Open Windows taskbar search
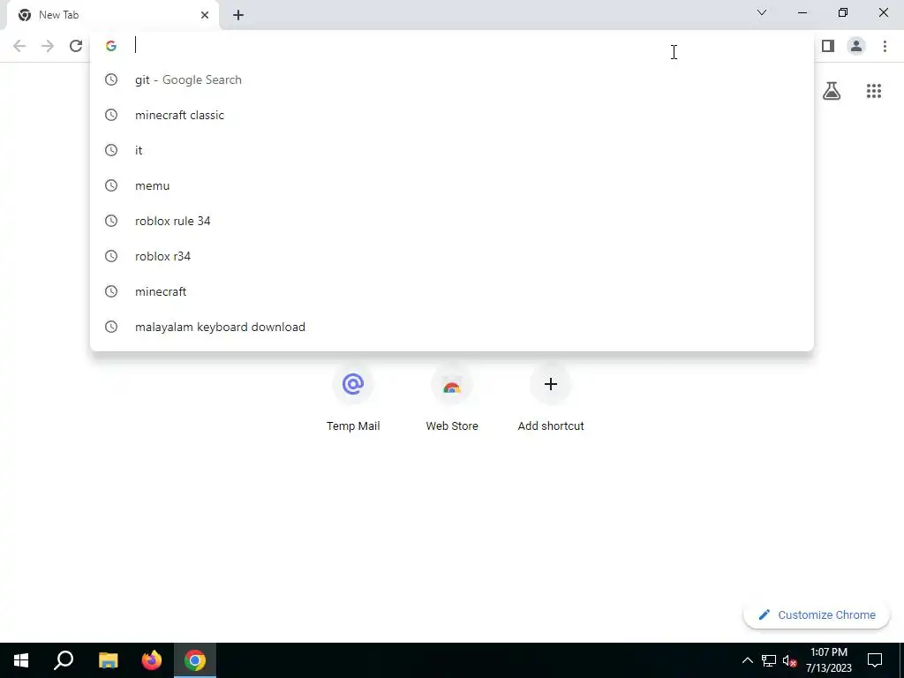This screenshot has width=904, height=678. [64, 660]
